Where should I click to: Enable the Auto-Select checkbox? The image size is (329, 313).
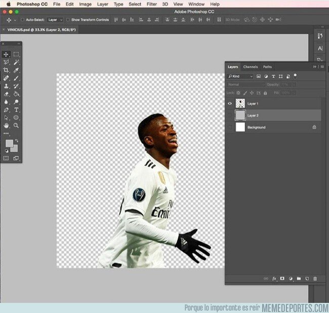tap(23, 20)
